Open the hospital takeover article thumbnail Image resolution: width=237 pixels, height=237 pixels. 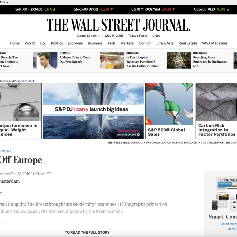pyautogui.click(x=112, y=60)
